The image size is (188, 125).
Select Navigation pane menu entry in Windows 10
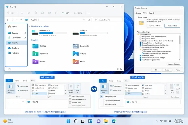click(x=112, y=97)
